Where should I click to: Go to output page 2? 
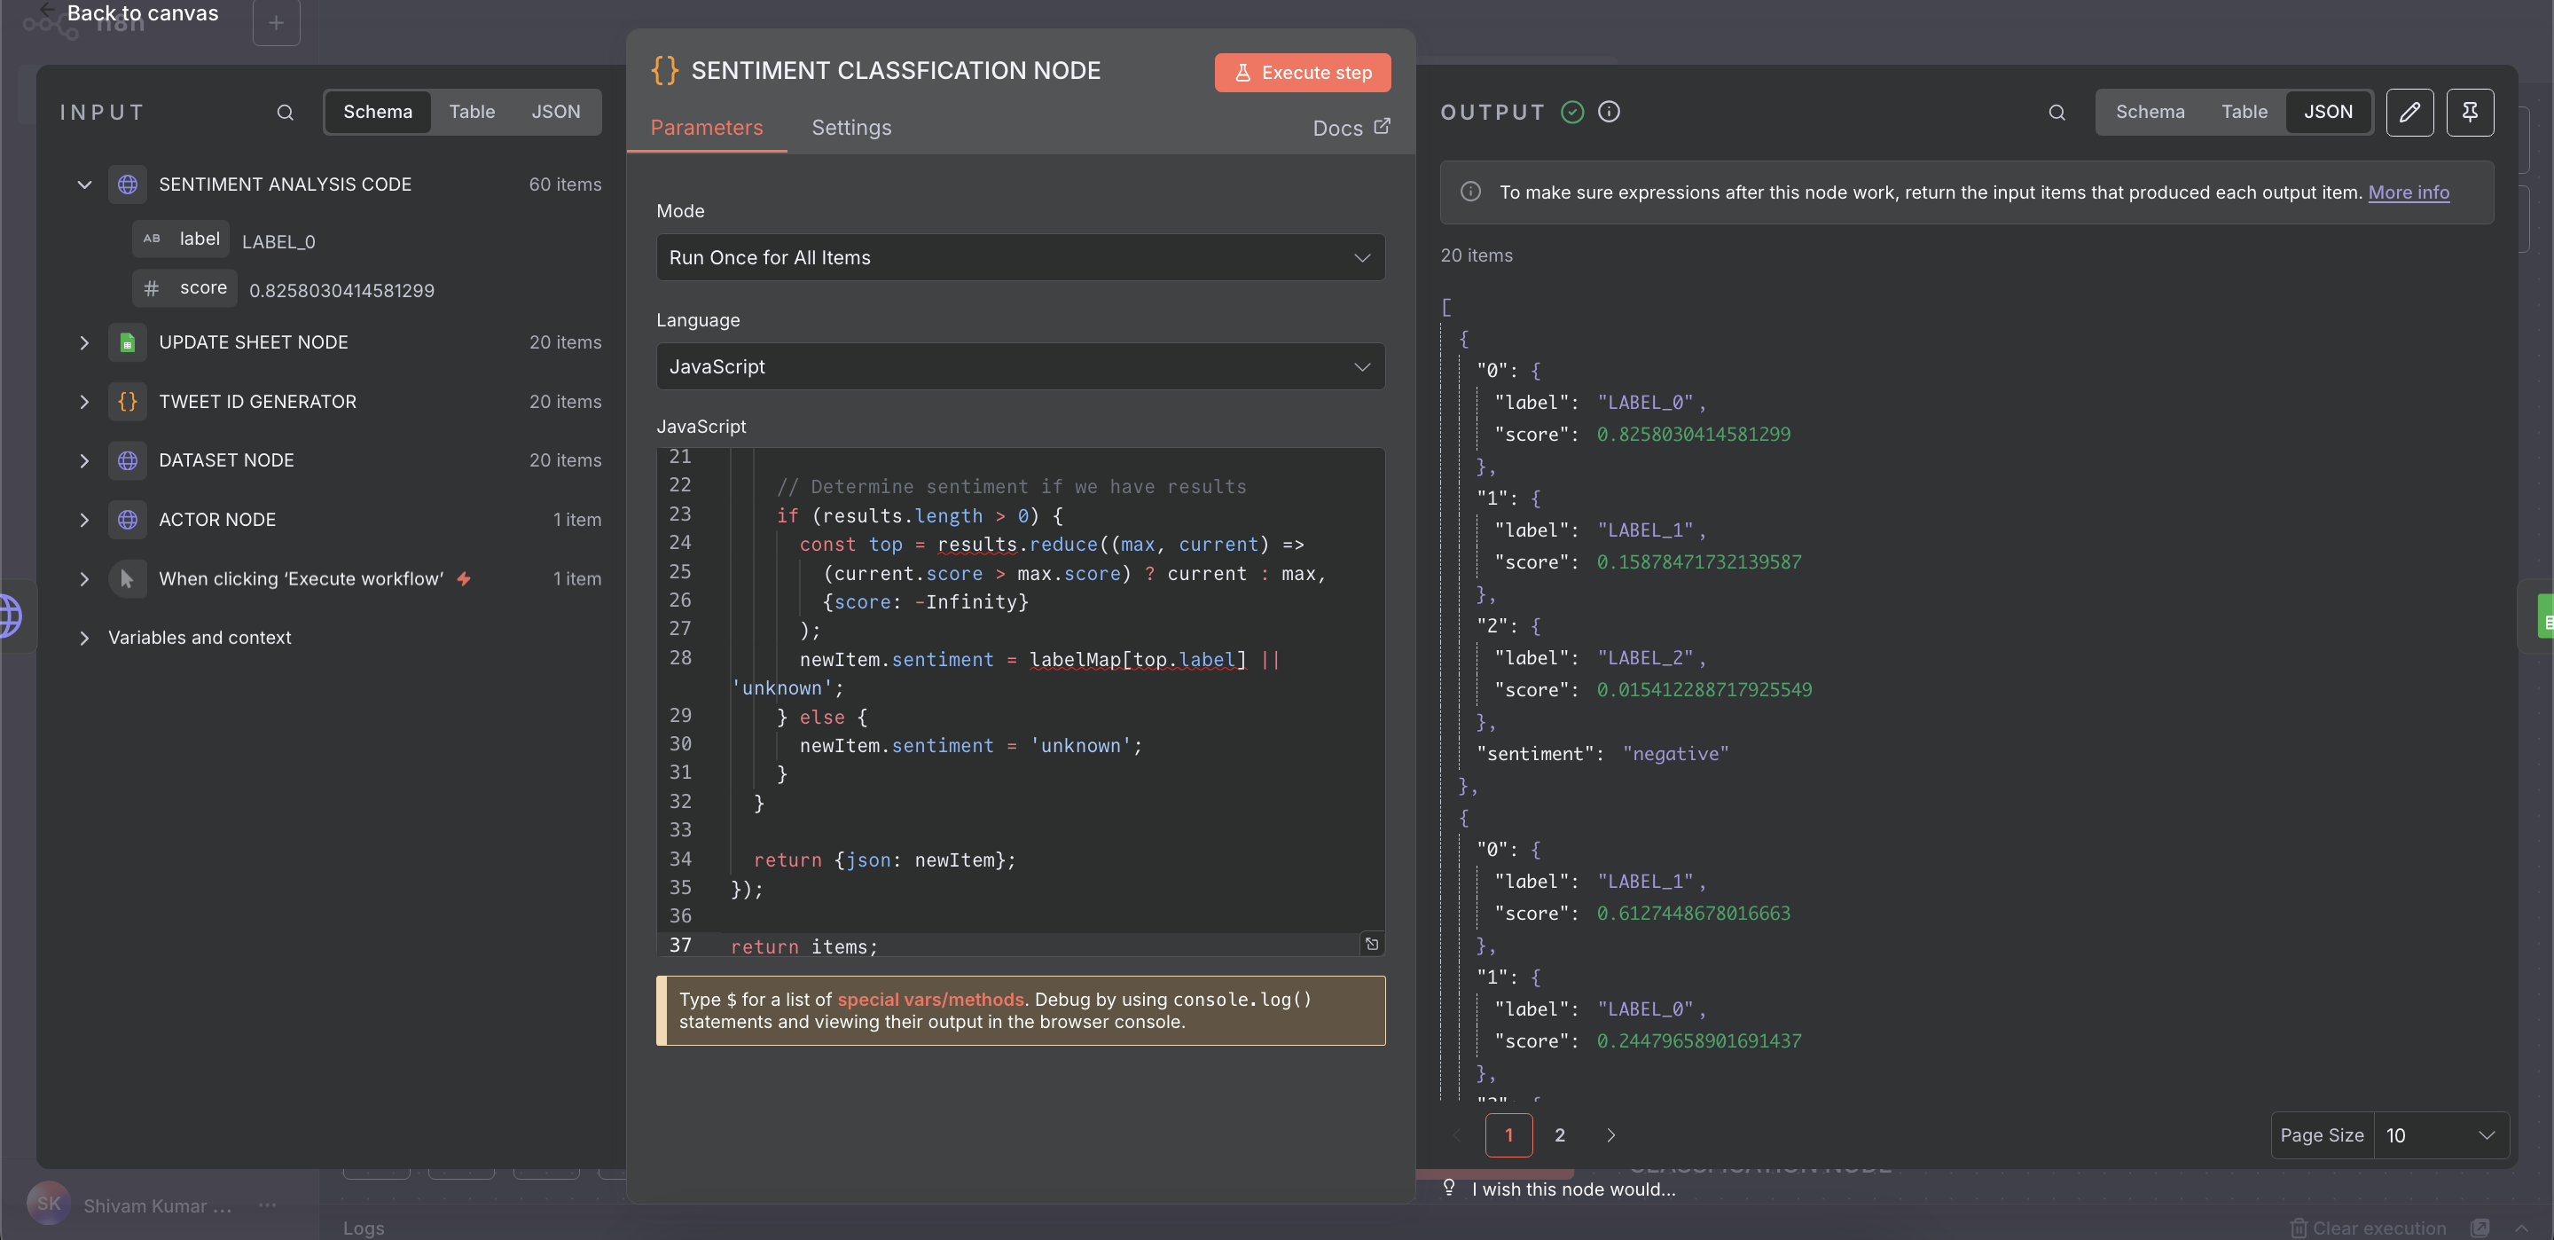(x=1560, y=1134)
